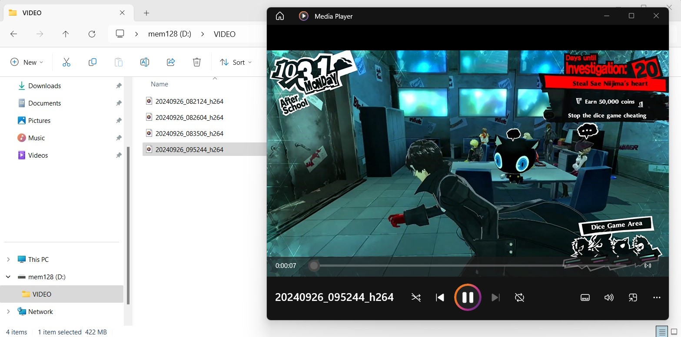Close the VIDEO tab in Explorer
Image resolution: width=681 pixels, height=337 pixels.
[x=123, y=13]
